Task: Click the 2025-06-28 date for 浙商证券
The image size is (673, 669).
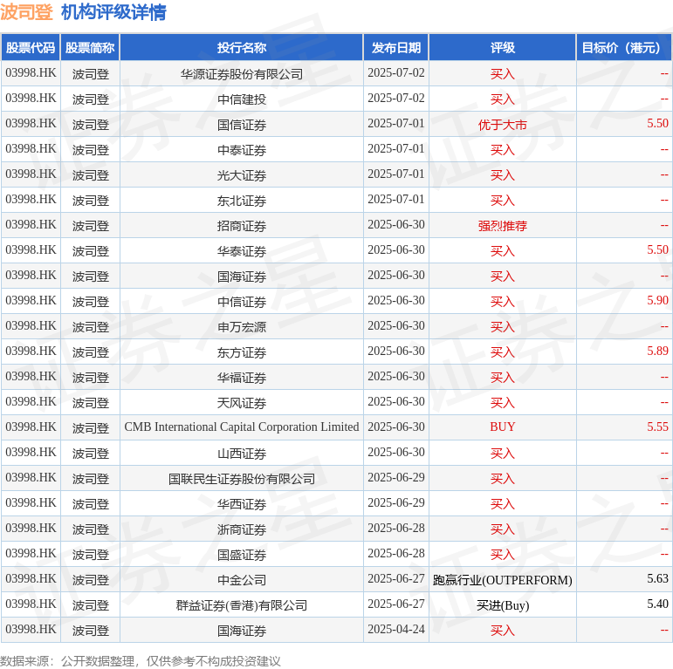Action: click(396, 529)
